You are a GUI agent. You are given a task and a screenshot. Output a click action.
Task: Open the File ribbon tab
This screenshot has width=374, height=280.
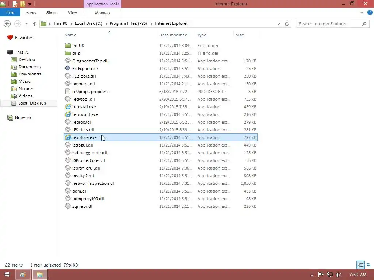point(10,12)
